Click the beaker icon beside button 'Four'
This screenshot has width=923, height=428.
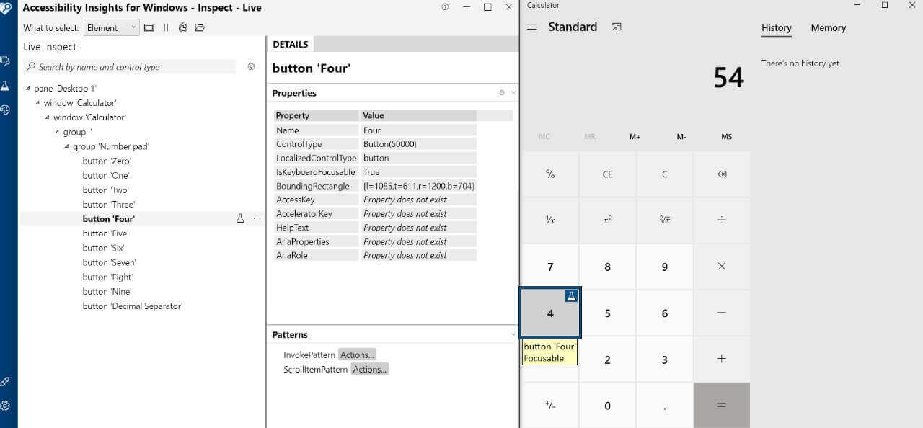point(240,218)
